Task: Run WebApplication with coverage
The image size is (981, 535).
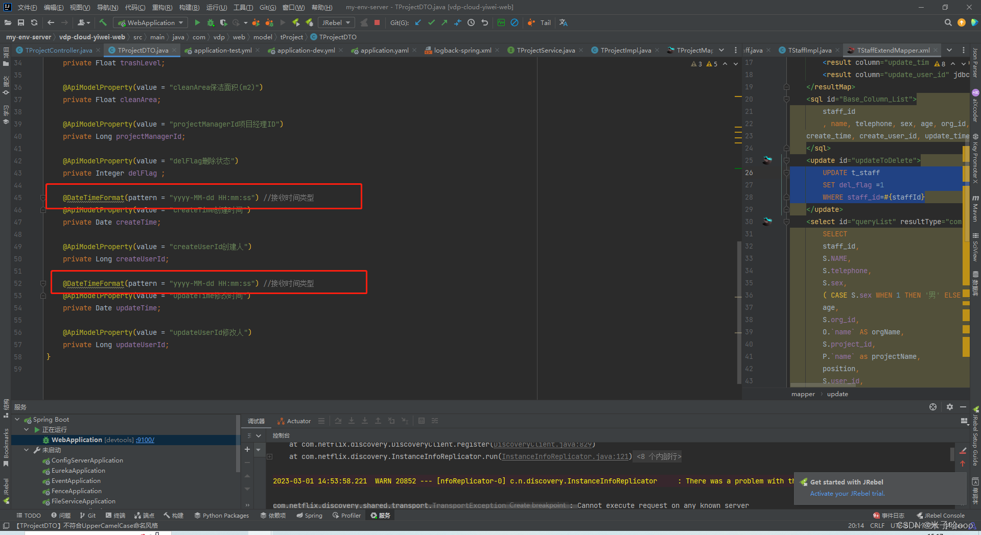Action: pyautogui.click(x=223, y=22)
